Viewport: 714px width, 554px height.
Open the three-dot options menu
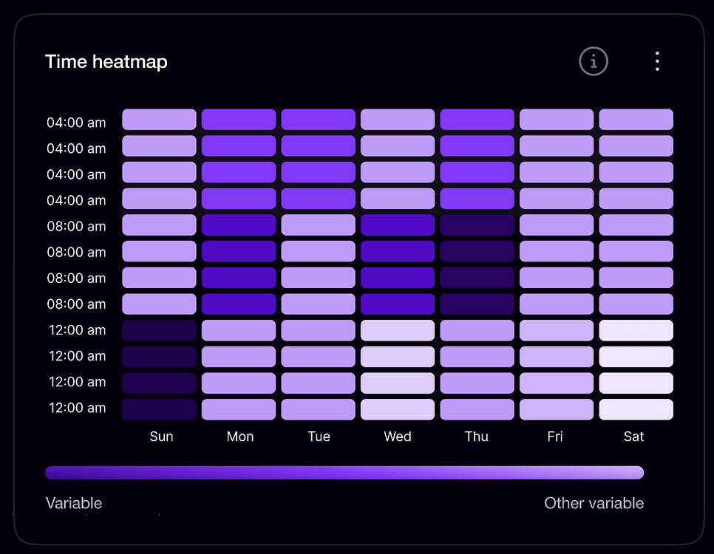[x=657, y=61]
